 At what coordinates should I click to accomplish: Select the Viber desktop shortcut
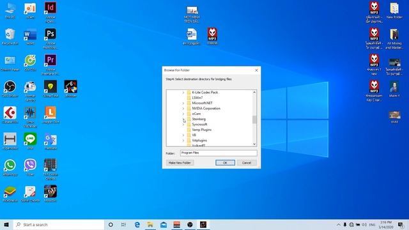[x=30, y=167]
